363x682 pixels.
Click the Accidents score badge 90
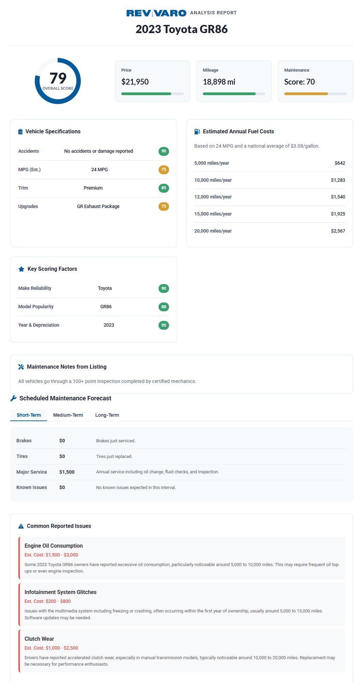click(164, 151)
